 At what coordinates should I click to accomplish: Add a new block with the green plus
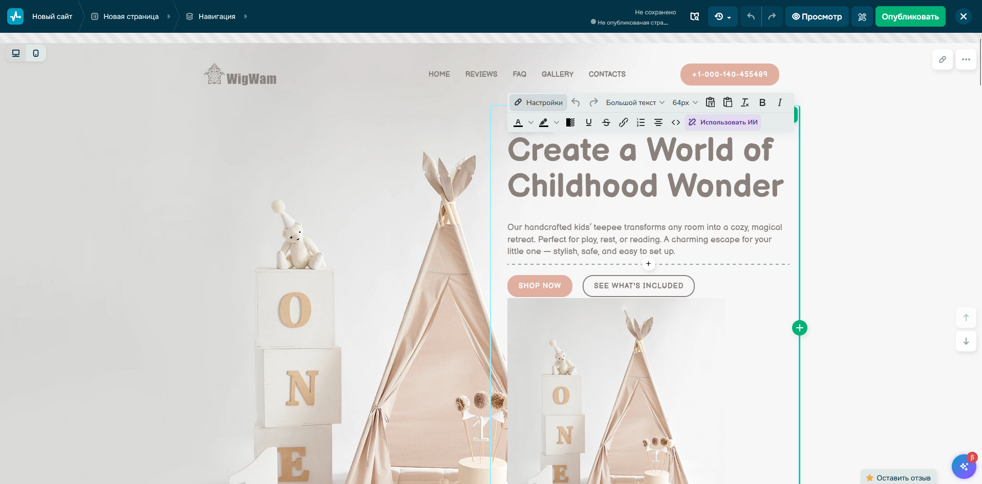coord(800,328)
